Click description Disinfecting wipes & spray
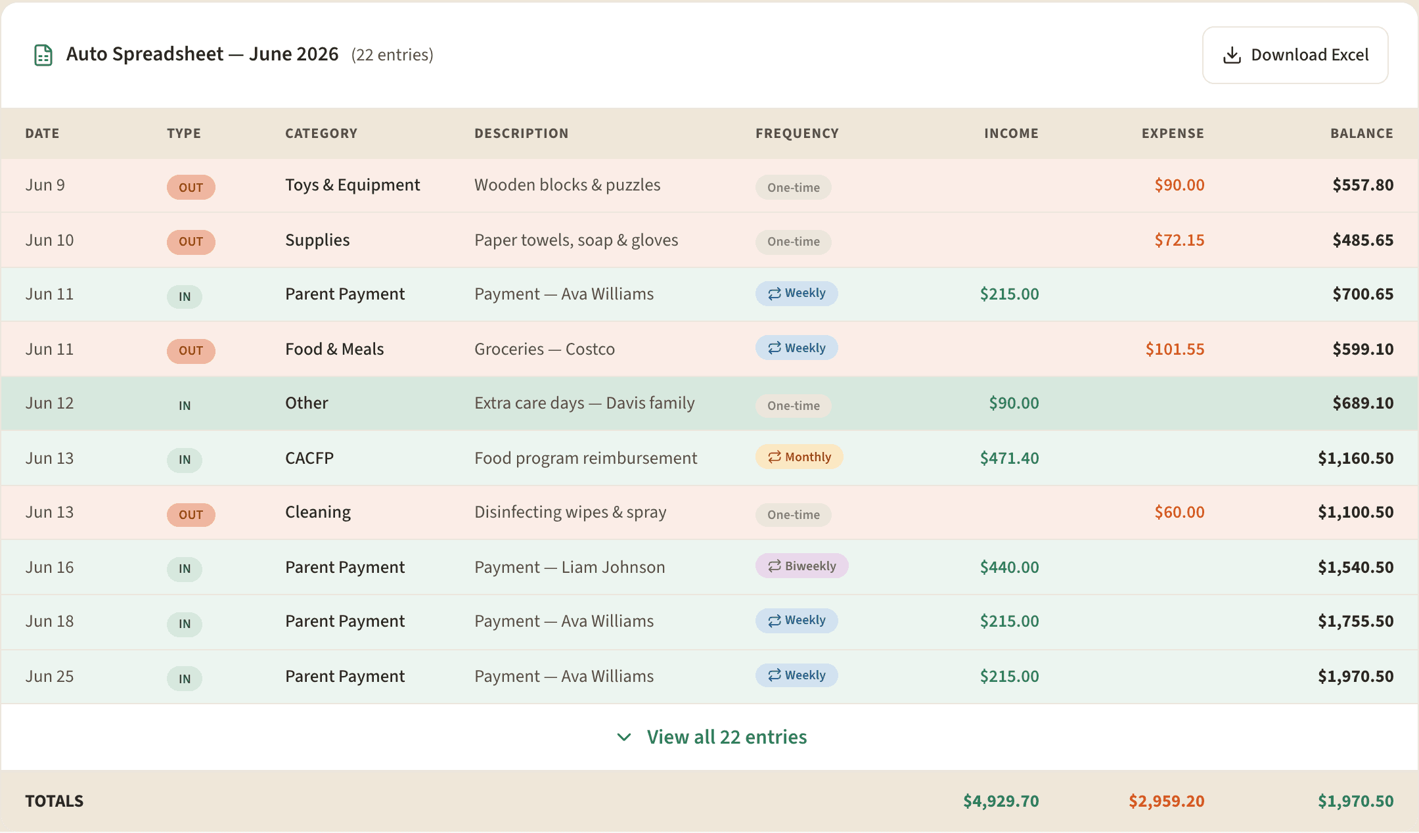1419x833 pixels. [570, 512]
